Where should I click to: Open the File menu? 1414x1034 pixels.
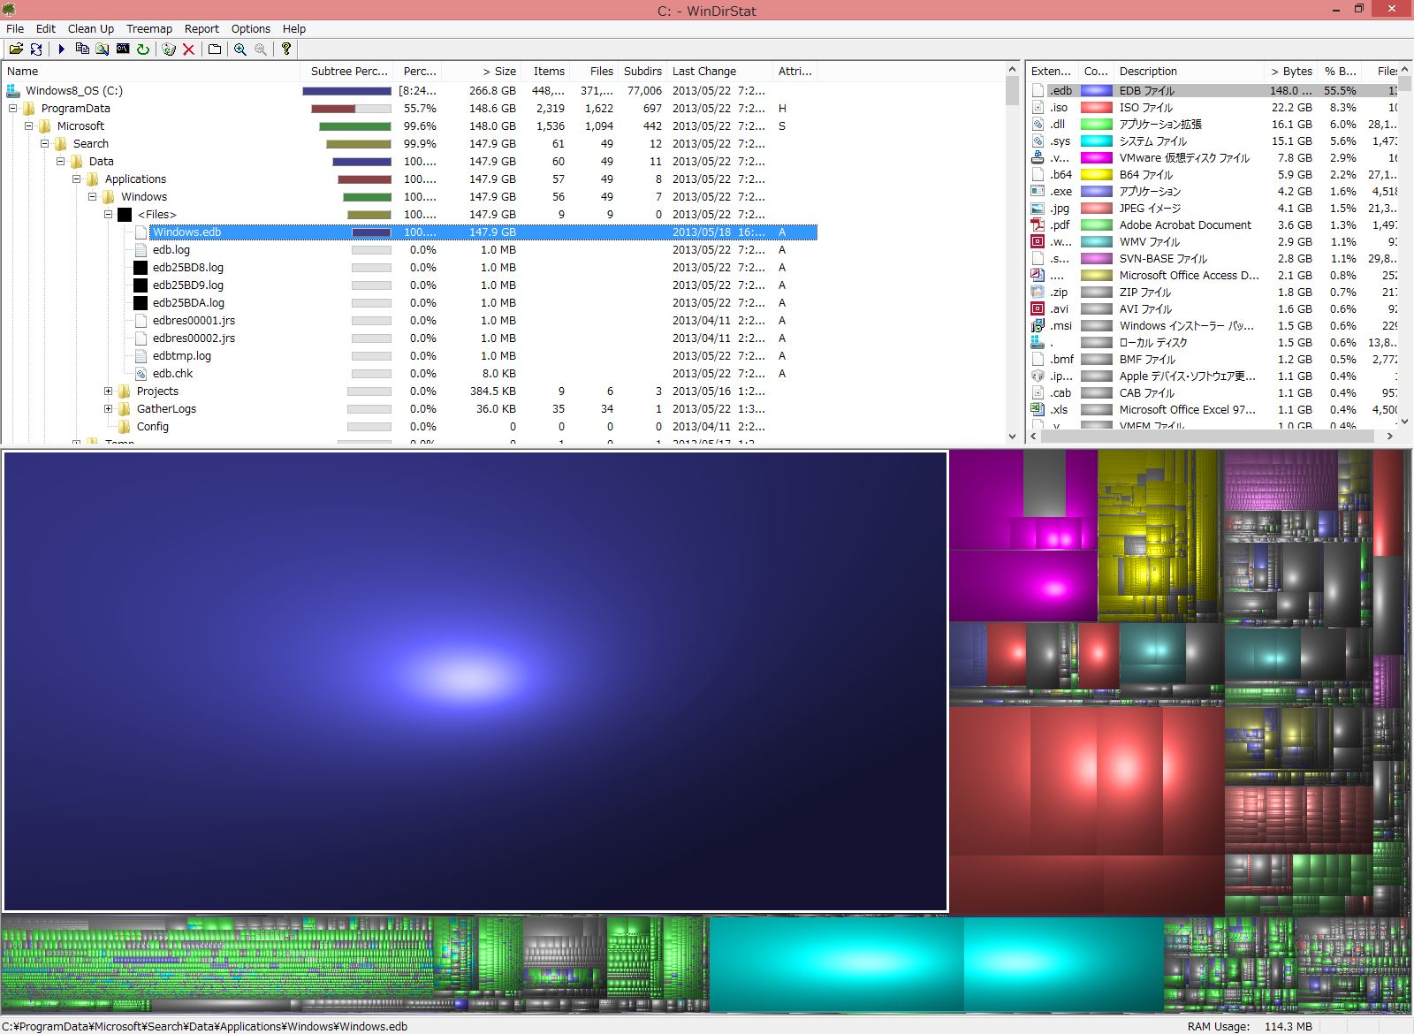coord(15,28)
